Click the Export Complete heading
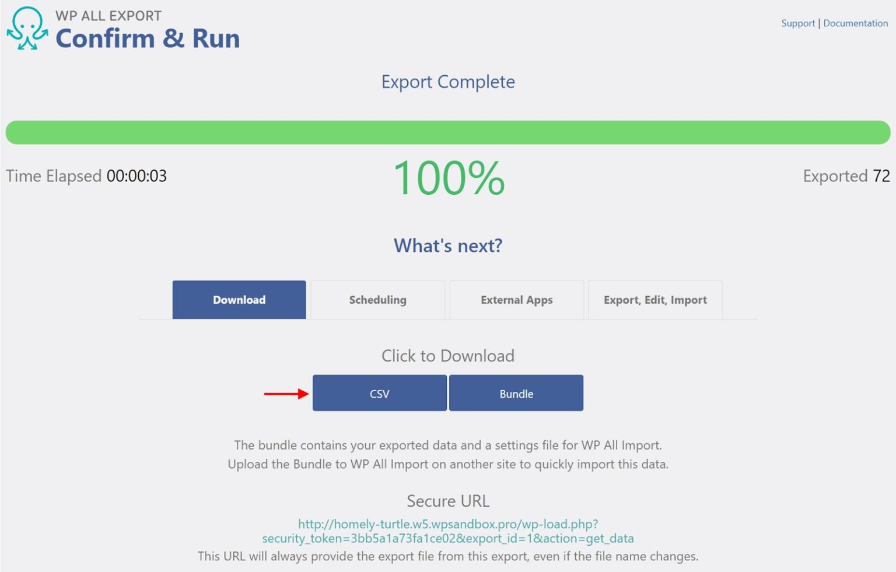This screenshot has width=896, height=572. [x=447, y=82]
